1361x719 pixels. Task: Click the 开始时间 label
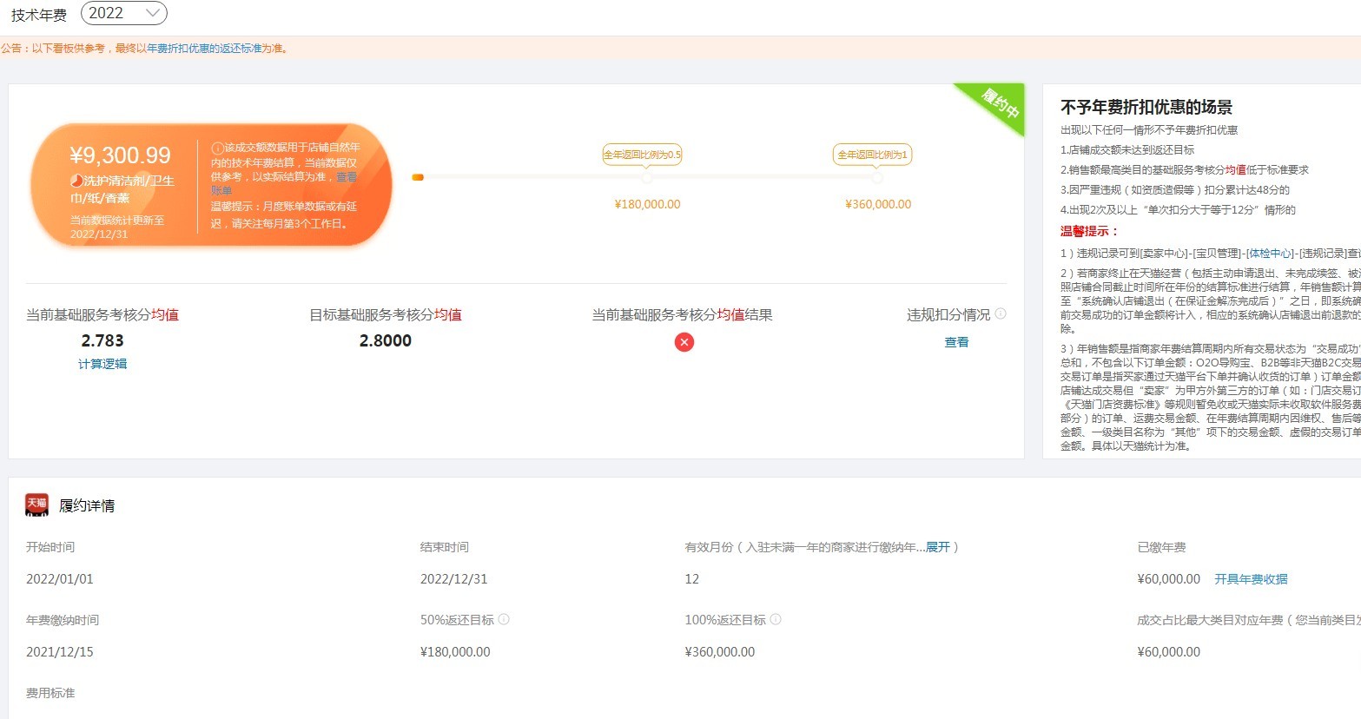50,547
